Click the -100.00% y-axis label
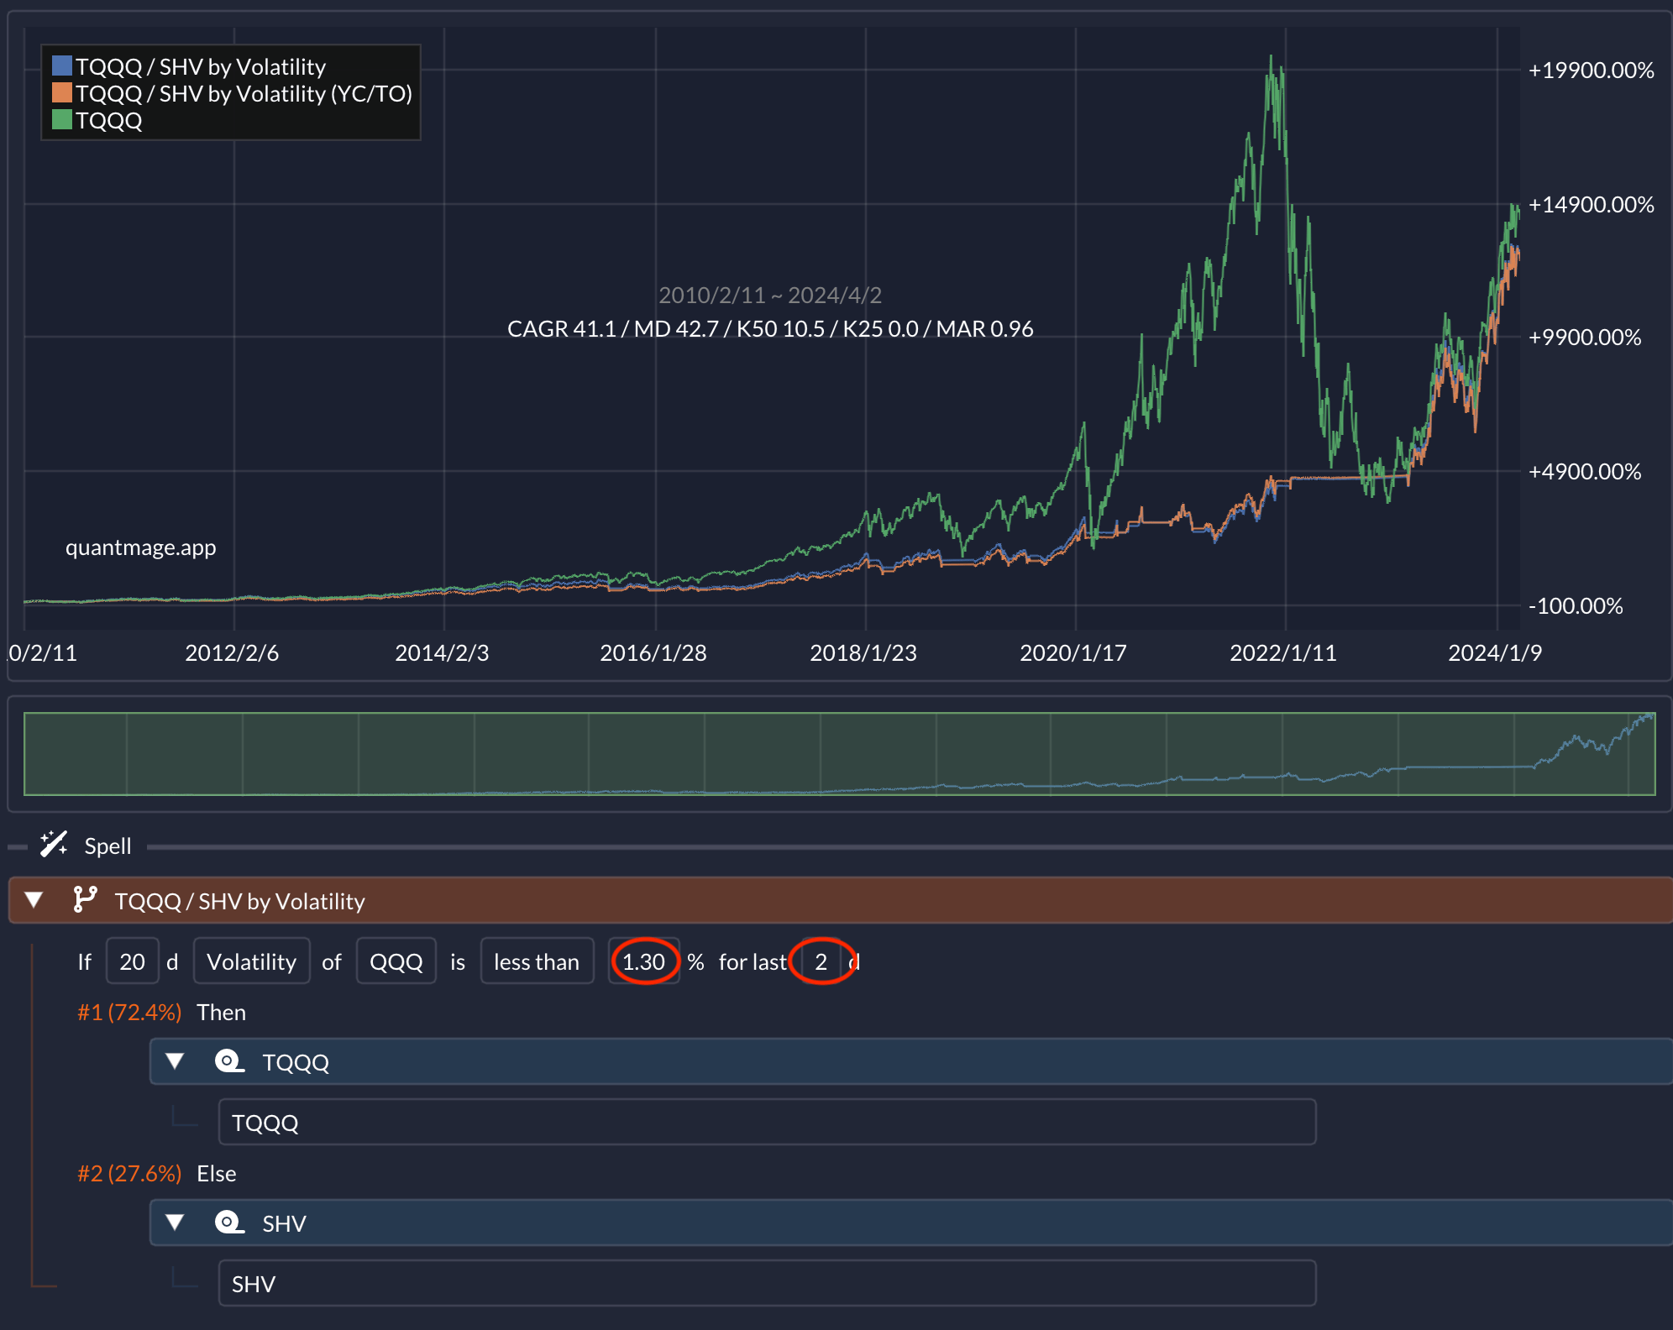Screen dimensions: 1673x1330 click(1576, 605)
